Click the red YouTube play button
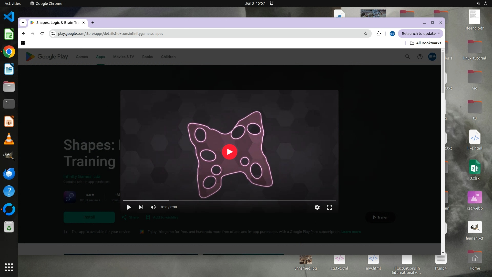Screen dimensions: 492x277 [x=229, y=152]
